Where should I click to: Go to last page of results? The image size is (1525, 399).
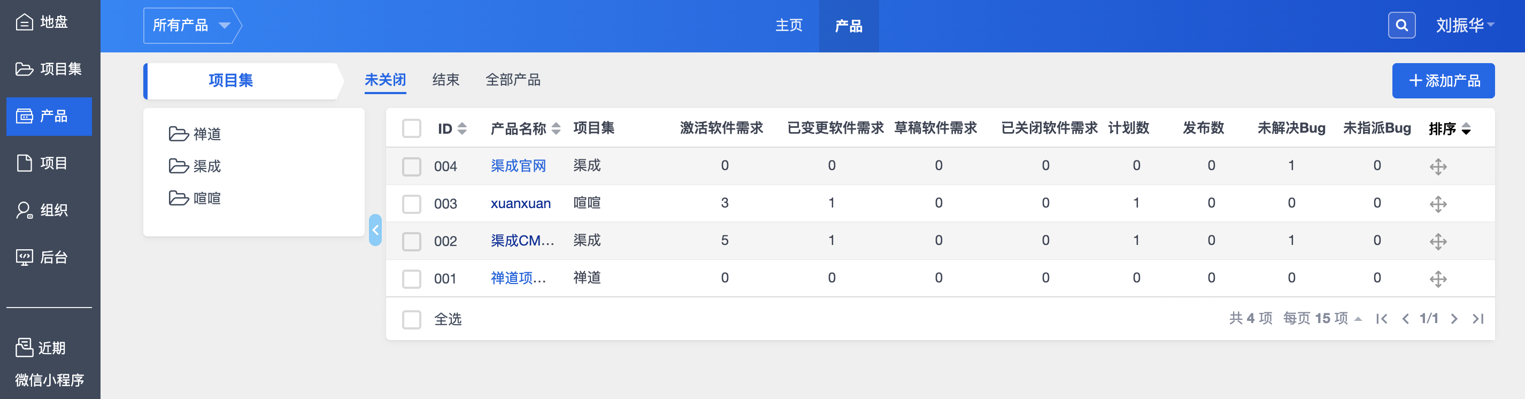(x=1478, y=319)
